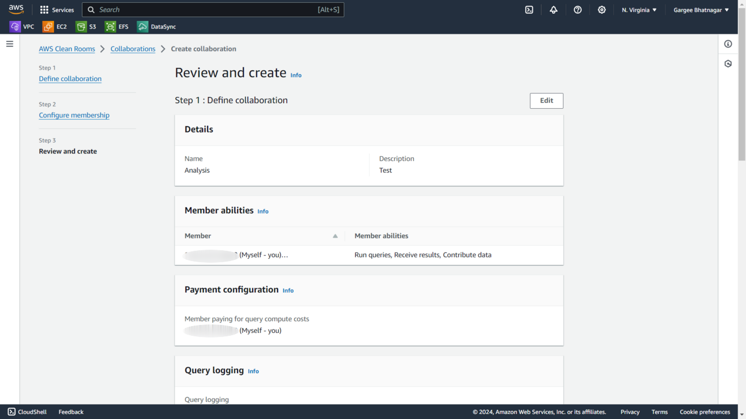Image resolution: width=746 pixels, height=419 pixels.
Task: Sort the Member column
Action: [x=335, y=236]
